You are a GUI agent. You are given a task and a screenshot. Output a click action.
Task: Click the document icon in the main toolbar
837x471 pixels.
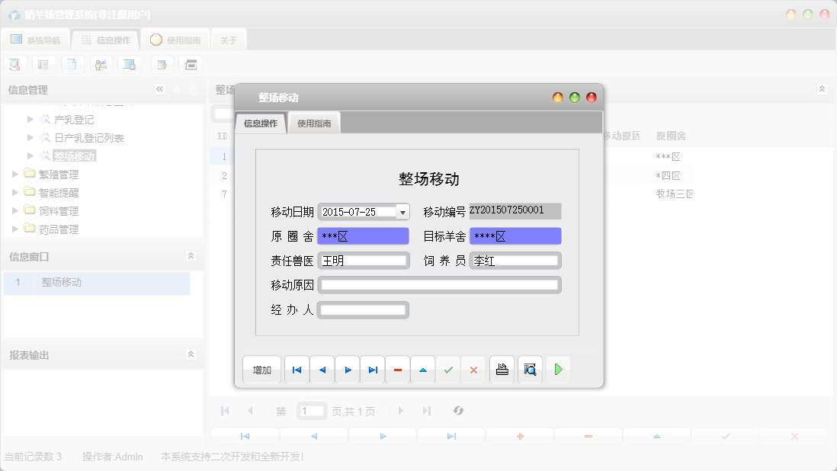[x=72, y=64]
